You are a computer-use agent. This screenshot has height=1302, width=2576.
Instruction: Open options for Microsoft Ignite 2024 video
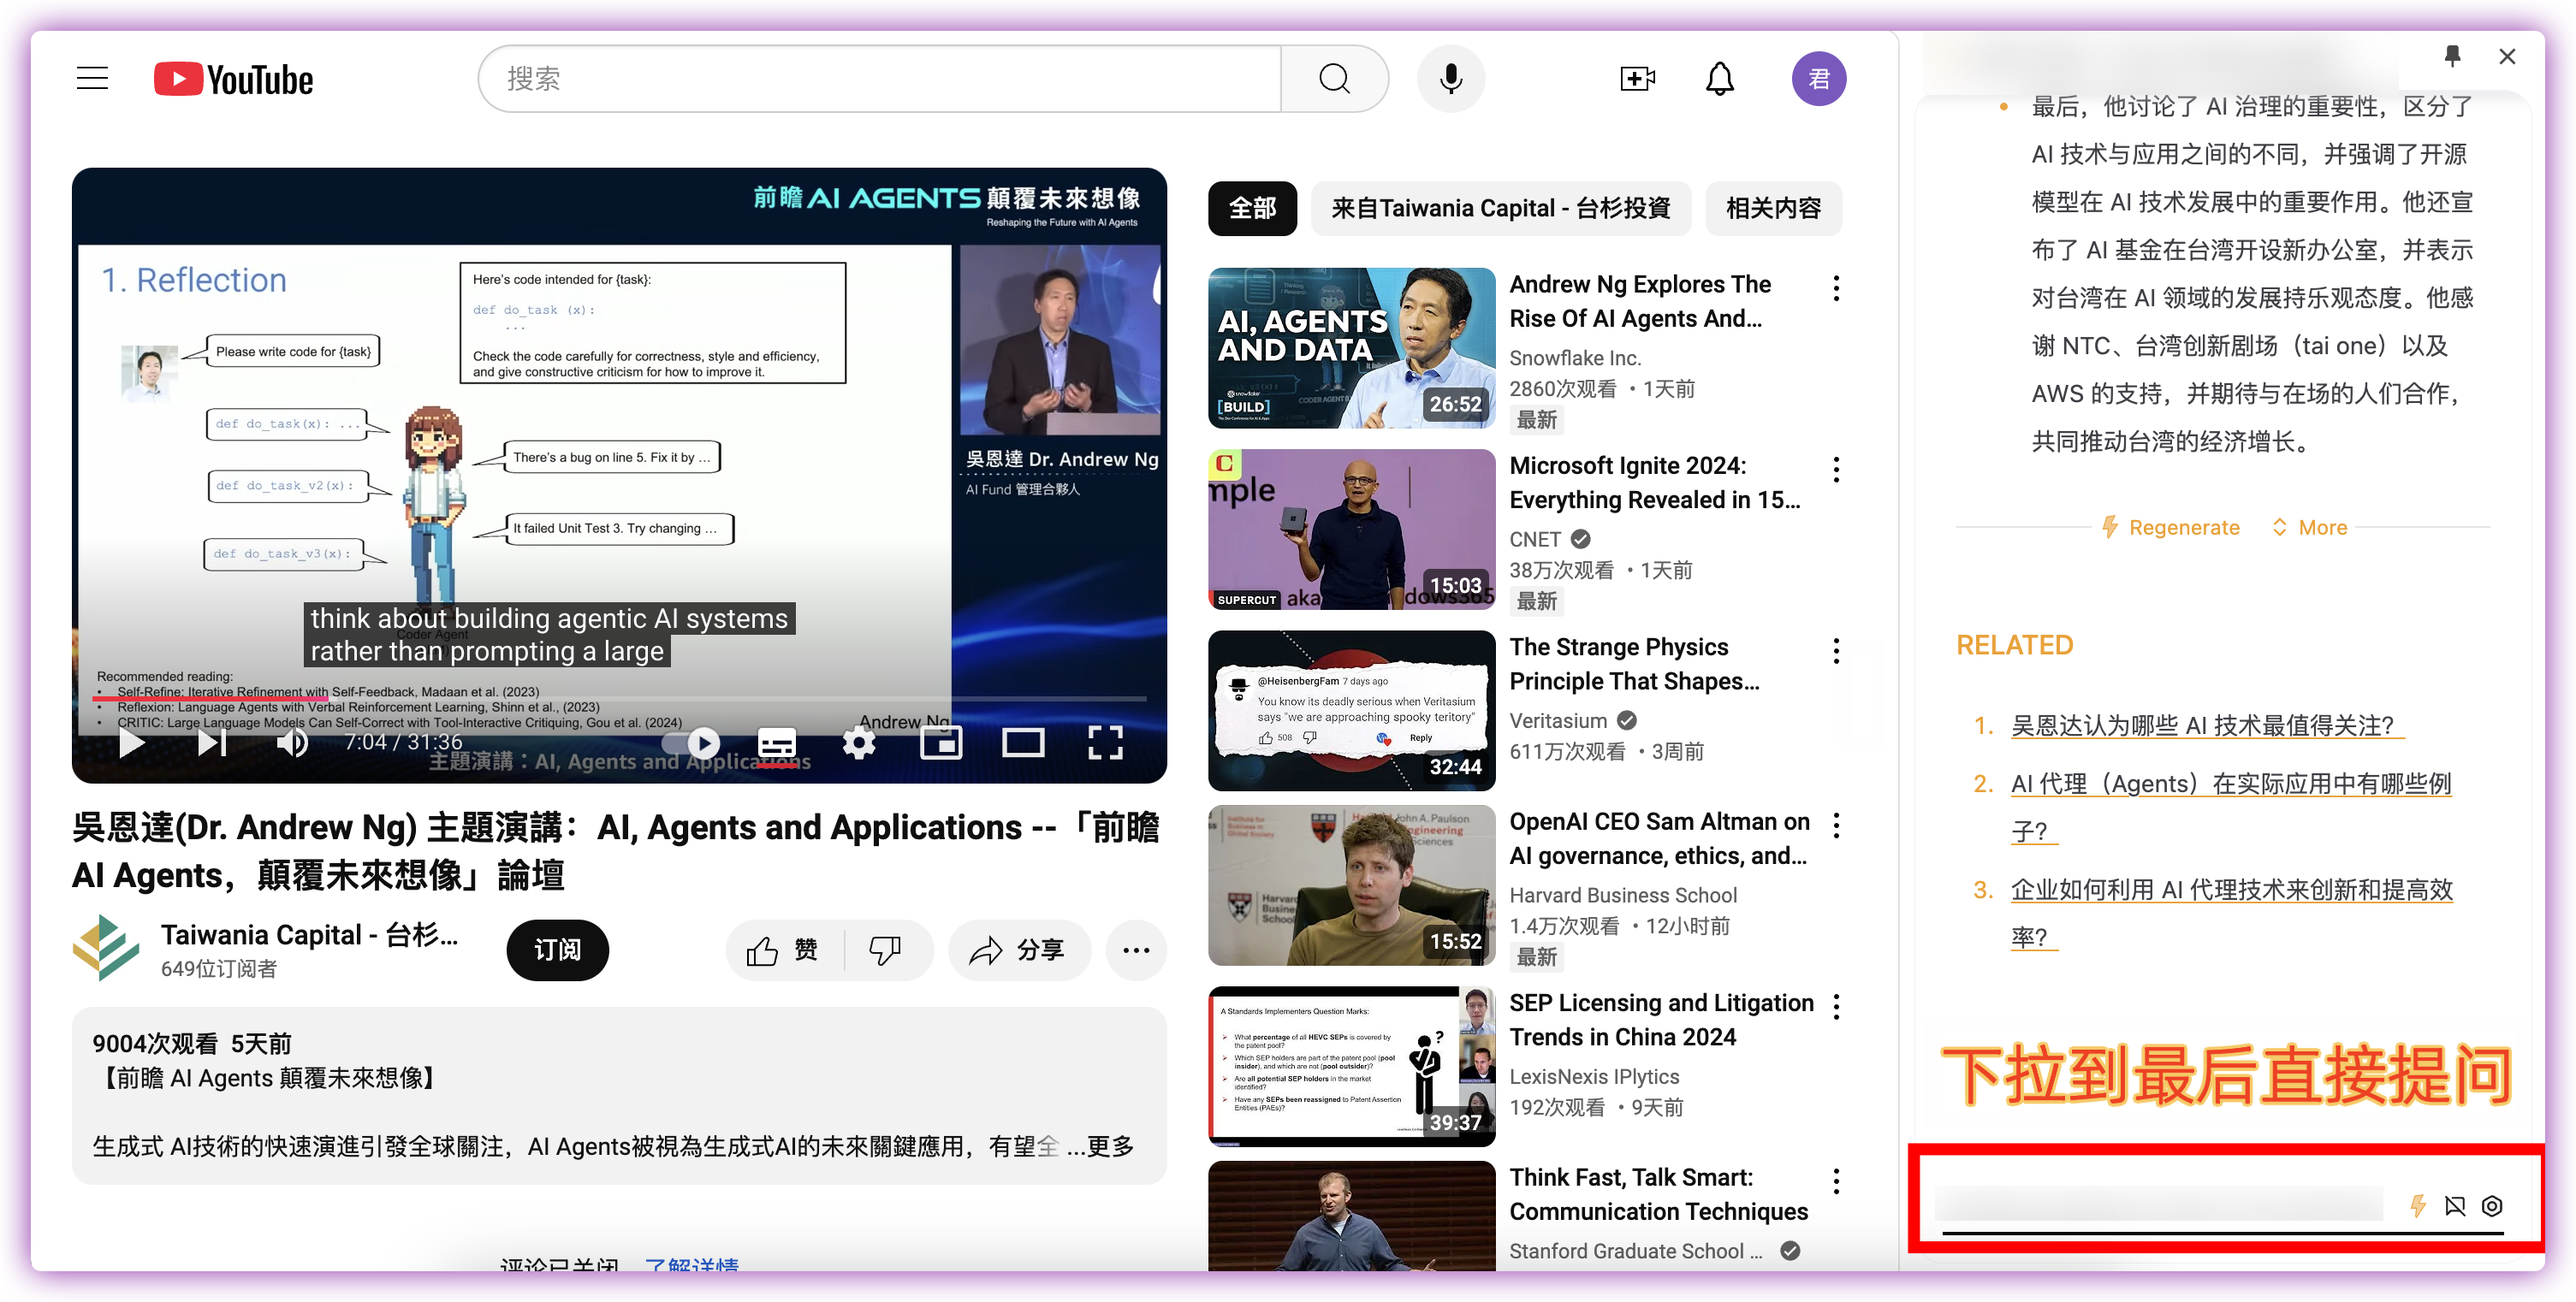[1835, 470]
